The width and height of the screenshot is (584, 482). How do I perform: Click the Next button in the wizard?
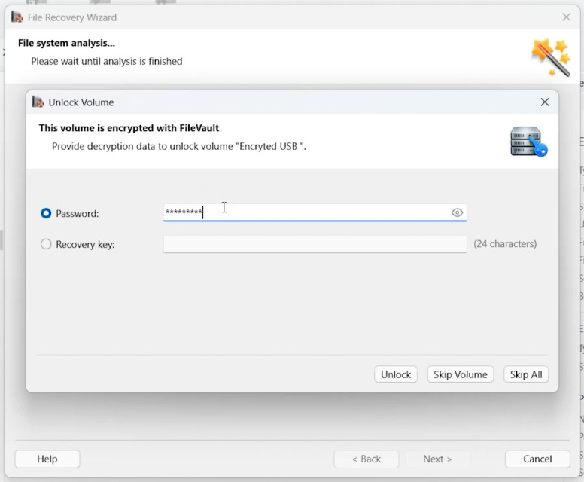pos(438,459)
